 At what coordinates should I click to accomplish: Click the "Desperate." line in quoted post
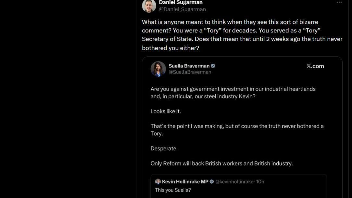point(164,148)
